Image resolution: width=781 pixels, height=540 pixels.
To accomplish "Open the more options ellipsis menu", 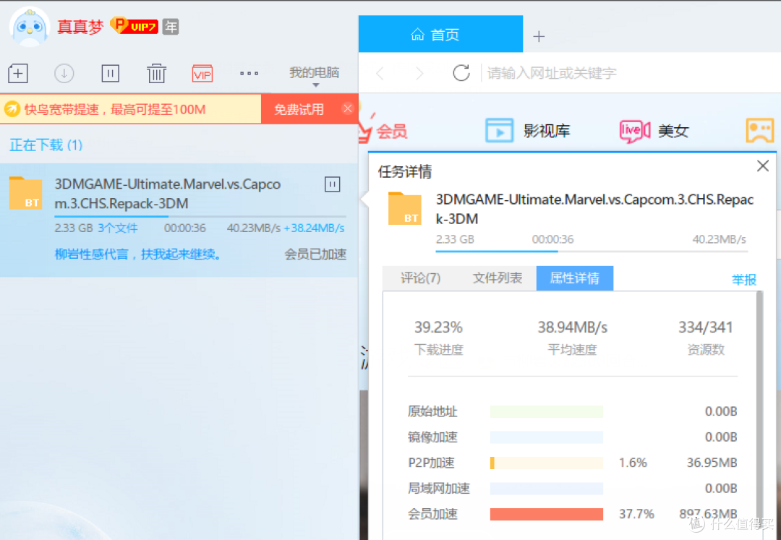I will pos(249,73).
